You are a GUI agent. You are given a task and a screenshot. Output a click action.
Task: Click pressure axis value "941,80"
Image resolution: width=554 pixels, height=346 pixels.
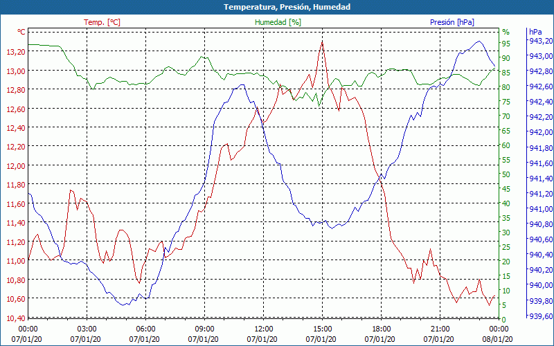pos(542,148)
